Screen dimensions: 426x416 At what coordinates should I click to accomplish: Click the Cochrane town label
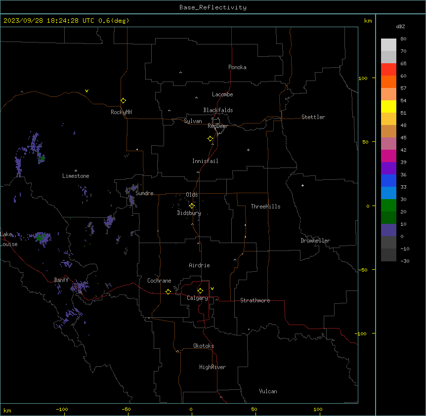(159, 281)
